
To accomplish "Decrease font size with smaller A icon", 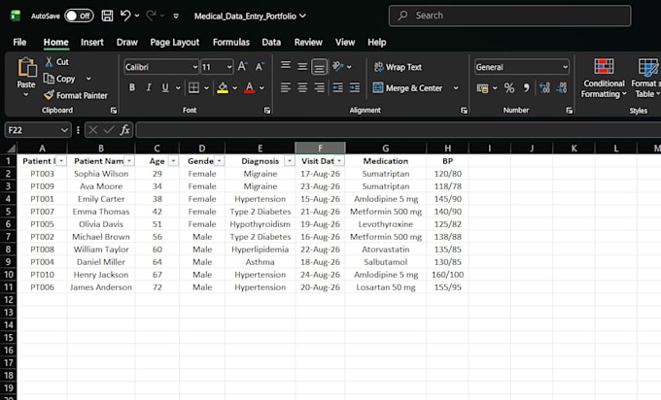I will [260, 67].
